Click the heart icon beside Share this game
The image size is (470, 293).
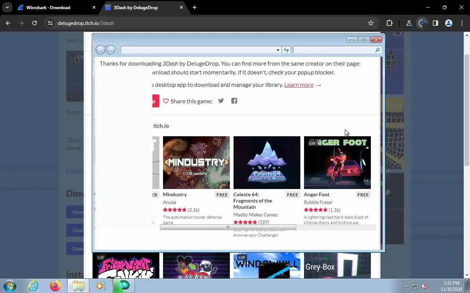tap(166, 101)
